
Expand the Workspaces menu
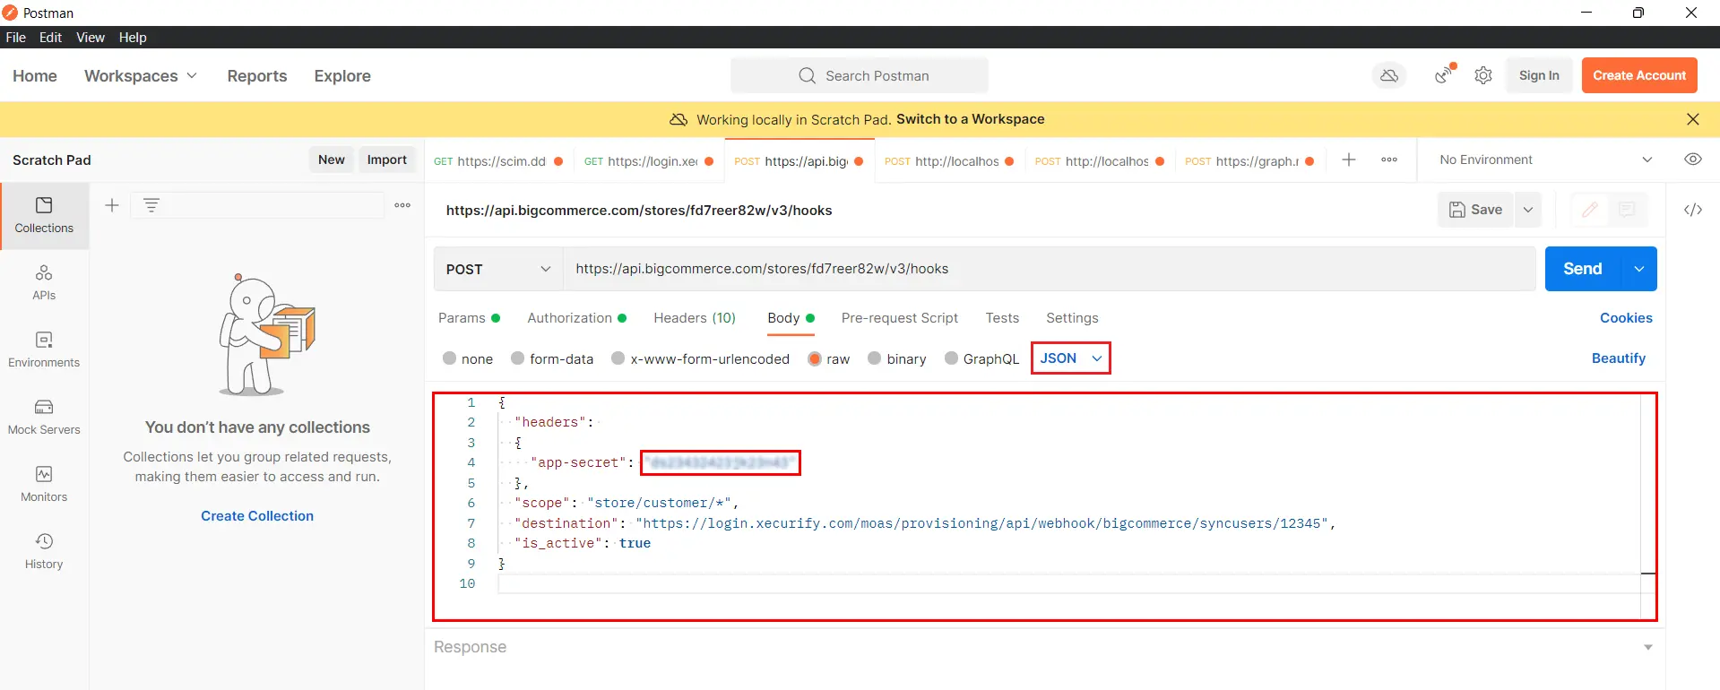pyautogui.click(x=141, y=76)
